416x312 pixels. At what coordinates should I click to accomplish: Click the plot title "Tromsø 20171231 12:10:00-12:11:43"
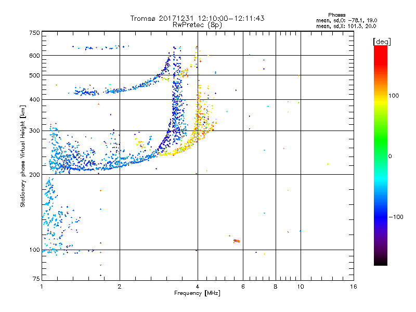pos(197,18)
